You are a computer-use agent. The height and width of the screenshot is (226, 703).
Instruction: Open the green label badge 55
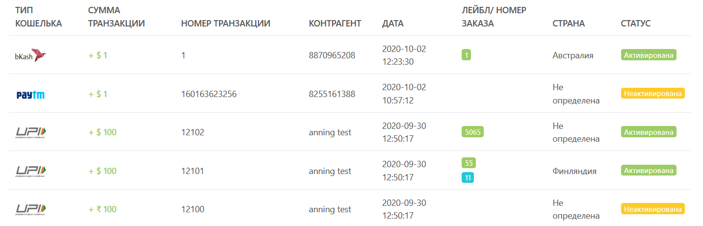(x=469, y=163)
